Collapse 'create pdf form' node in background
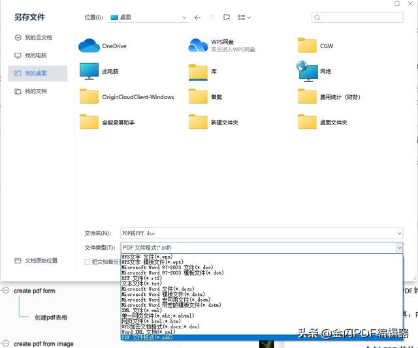The height and width of the screenshot is (348, 418). pos(6,290)
